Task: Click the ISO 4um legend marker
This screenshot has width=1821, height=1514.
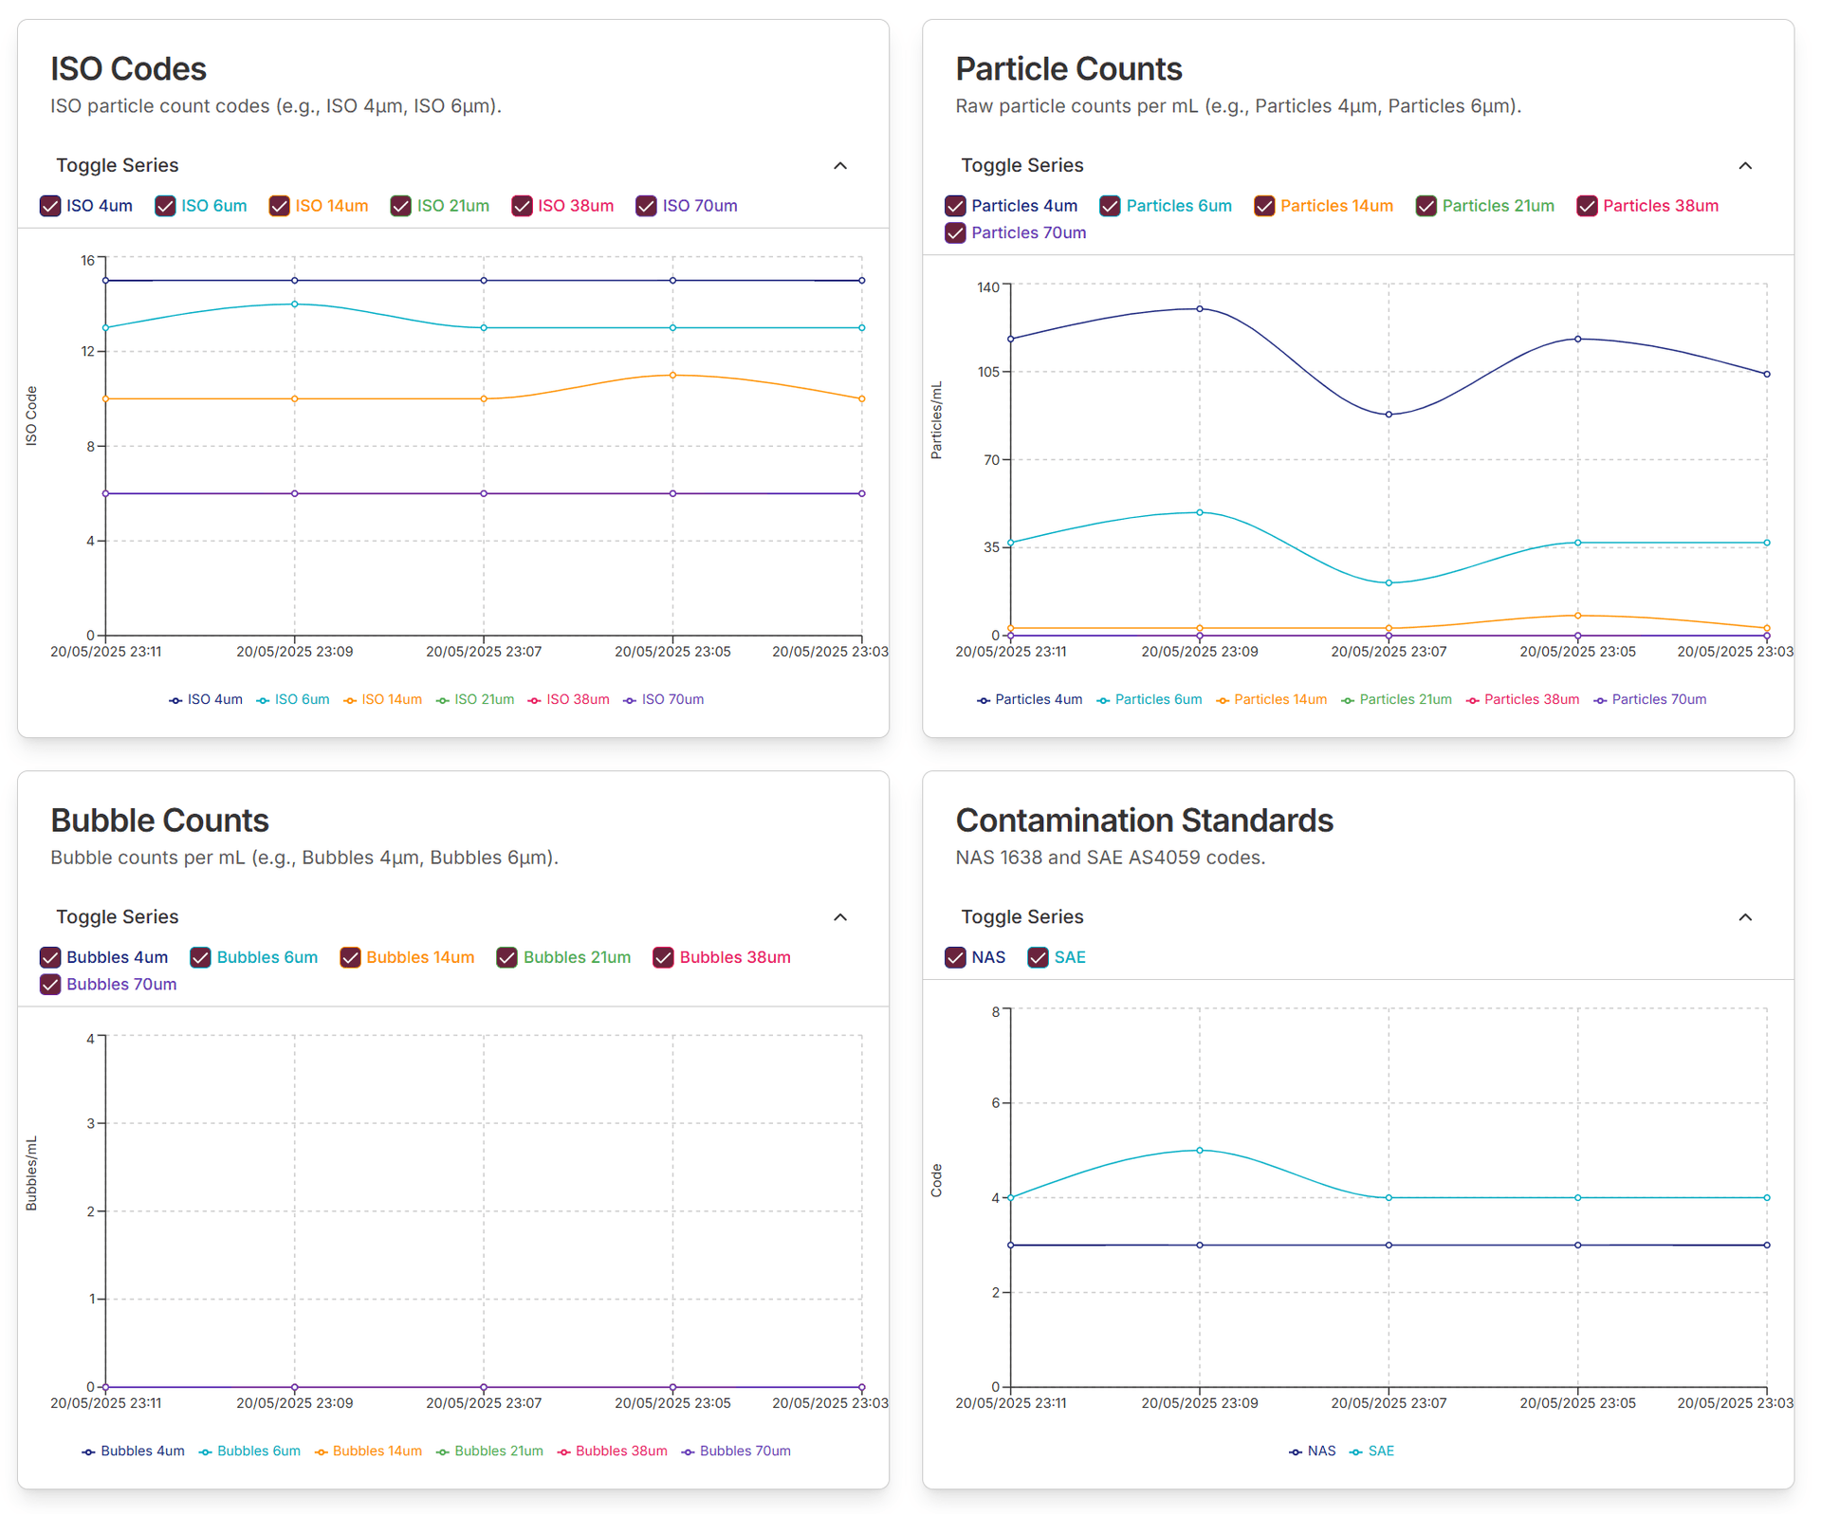Action: (175, 699)
